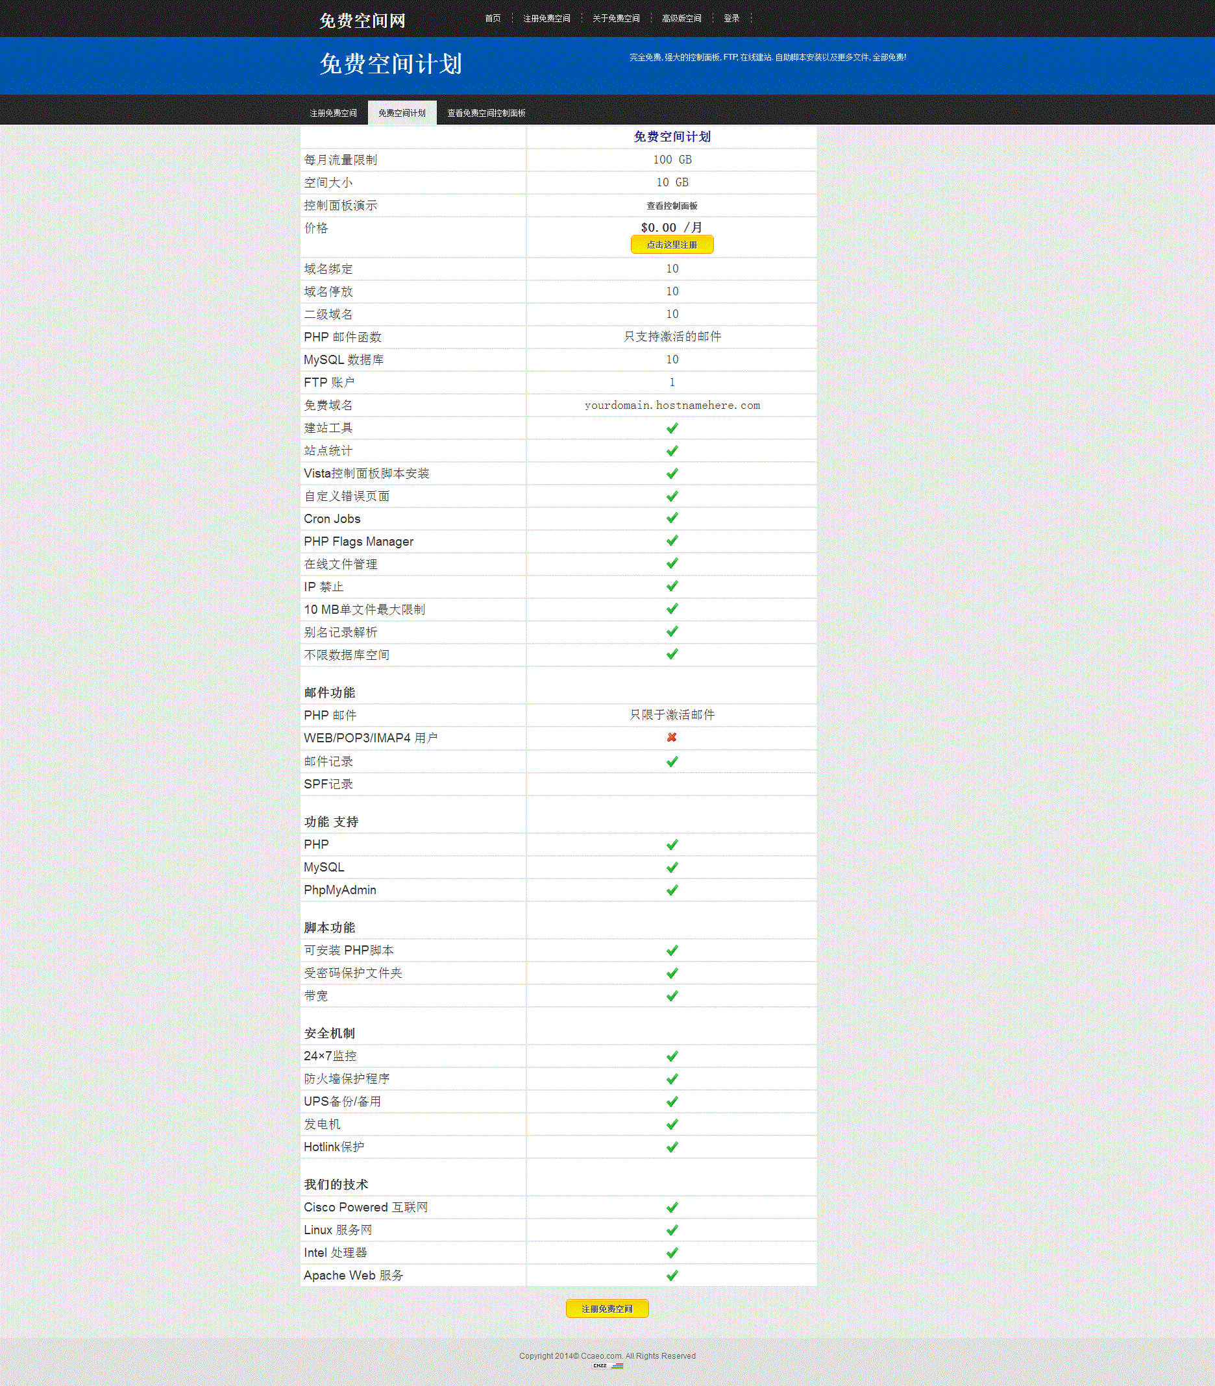Click the check mark for 24×7监控
The width and height of the screenshot is (1215, 1386).
[x=672, y=1056]
